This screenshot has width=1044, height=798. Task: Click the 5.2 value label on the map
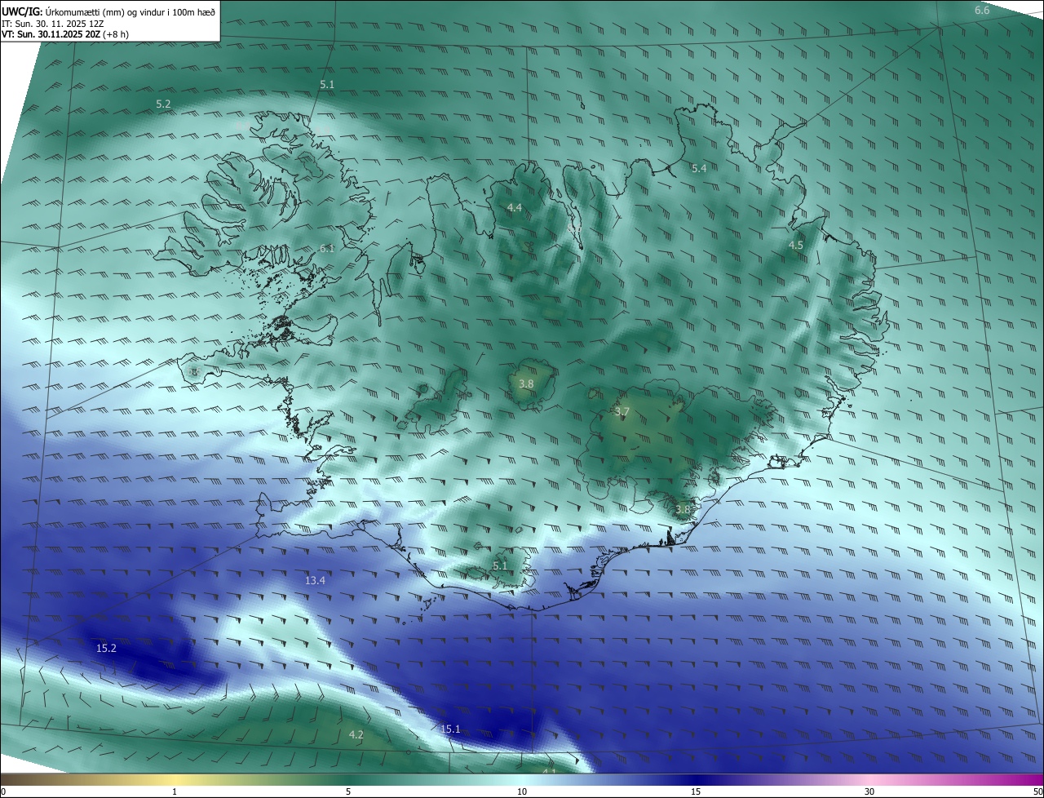click(163, 104)
